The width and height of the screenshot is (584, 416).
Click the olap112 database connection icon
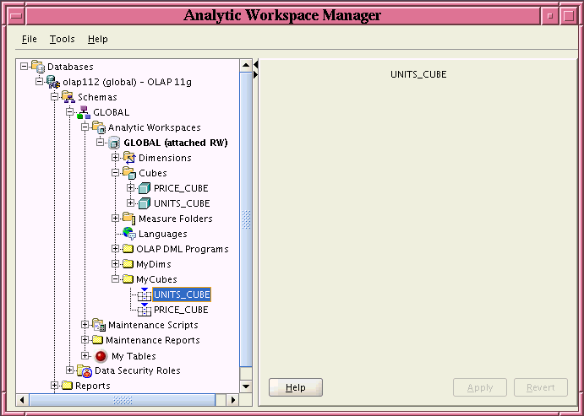(52, 82)
